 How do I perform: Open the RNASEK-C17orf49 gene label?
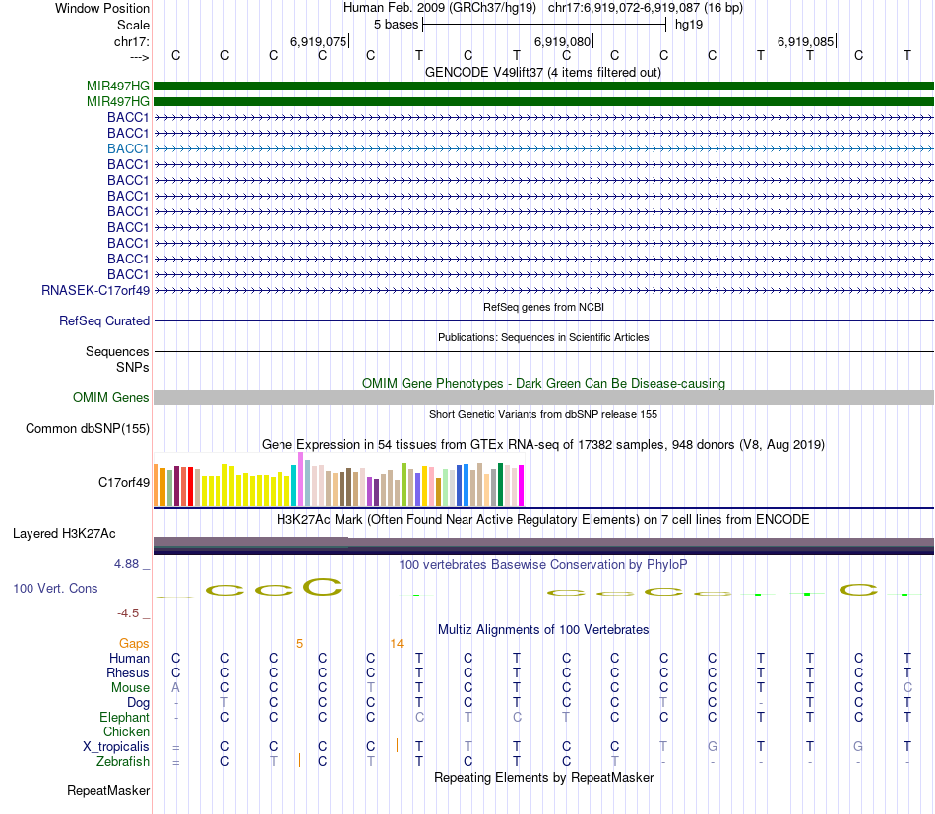coord(95,291)
